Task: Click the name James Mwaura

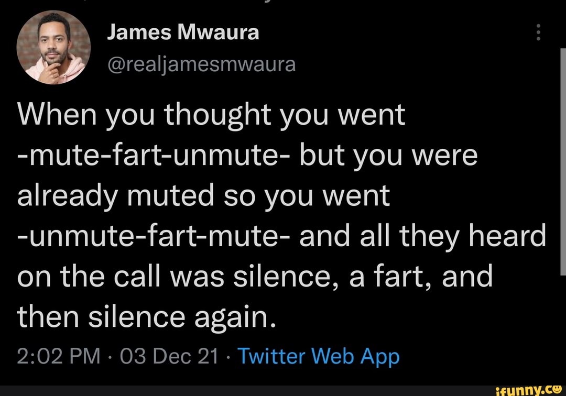Action: click(183, 31)
